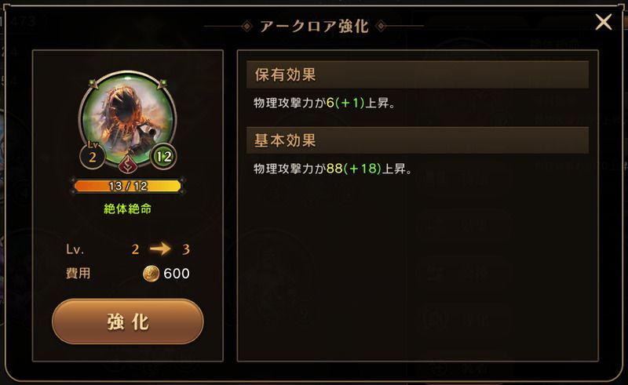The image size is (628, 385).
Task: Click the 13 / 12 progress bar
Action: point(127,186)
